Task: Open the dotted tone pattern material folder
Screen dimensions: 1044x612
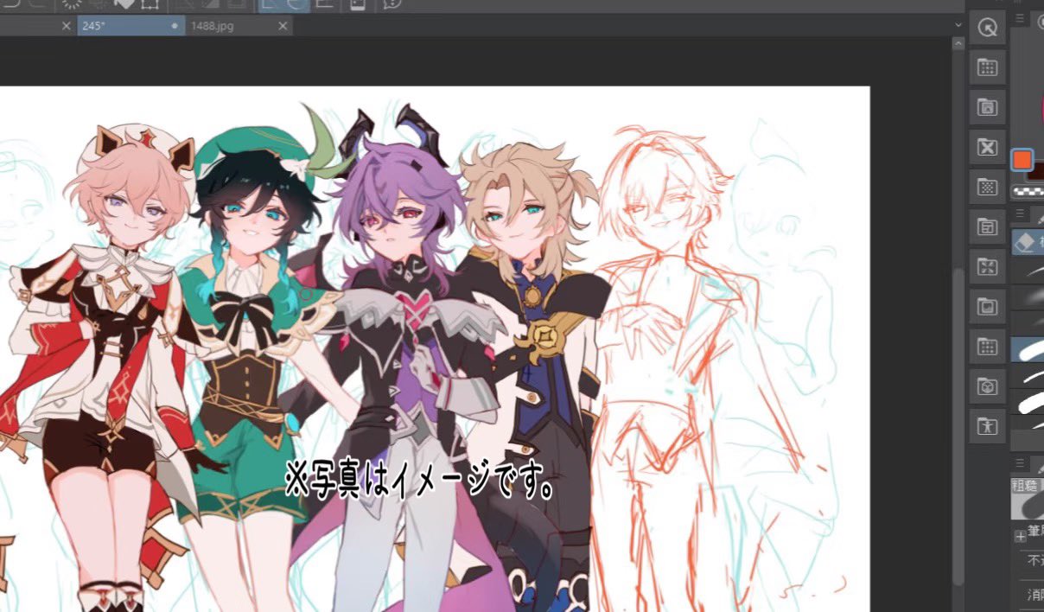Action: (x=987, y=188)
